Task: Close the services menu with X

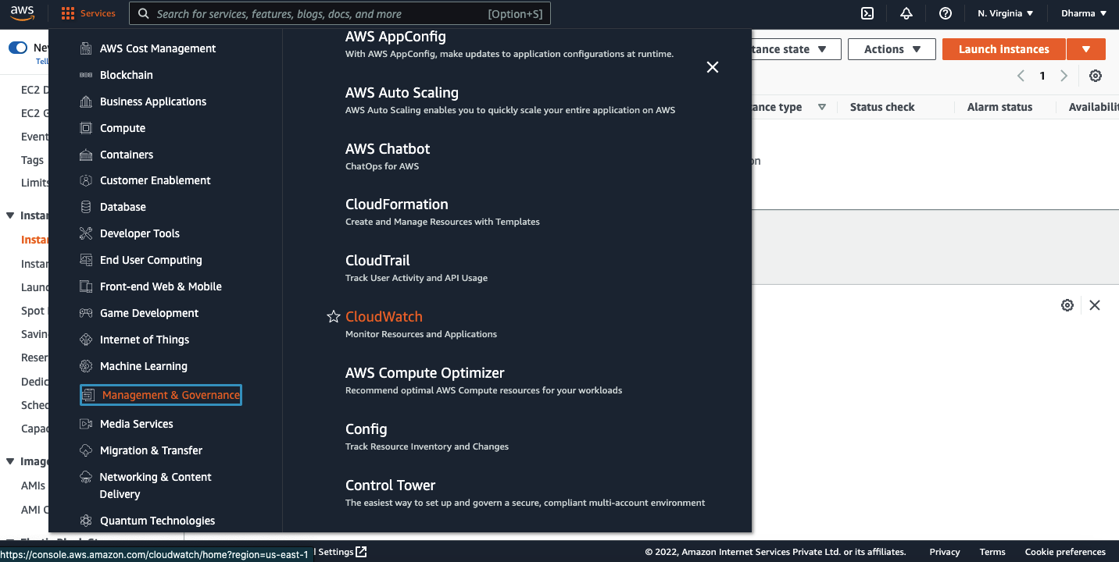Action: tap(713, 67)
